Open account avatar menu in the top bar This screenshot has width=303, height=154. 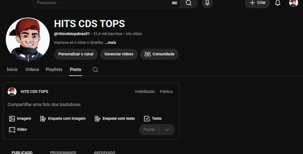tap(294, 3)
